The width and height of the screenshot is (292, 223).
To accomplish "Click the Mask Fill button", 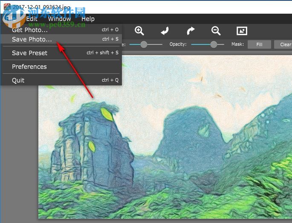I will tap(259, 44).
